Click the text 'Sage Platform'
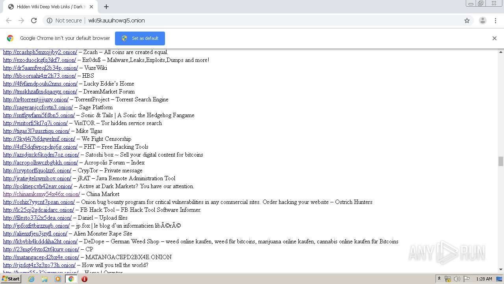Viewport: 504px width, 284px height. pyautogui.click(x=96, y=107)
